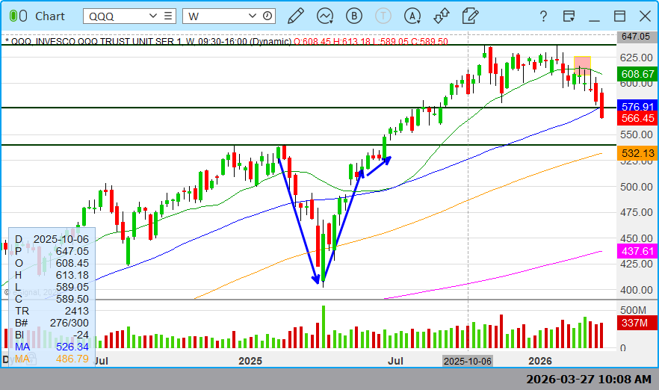
Task: Click the green 608.67 moving average label
Action: click(637, 74)
